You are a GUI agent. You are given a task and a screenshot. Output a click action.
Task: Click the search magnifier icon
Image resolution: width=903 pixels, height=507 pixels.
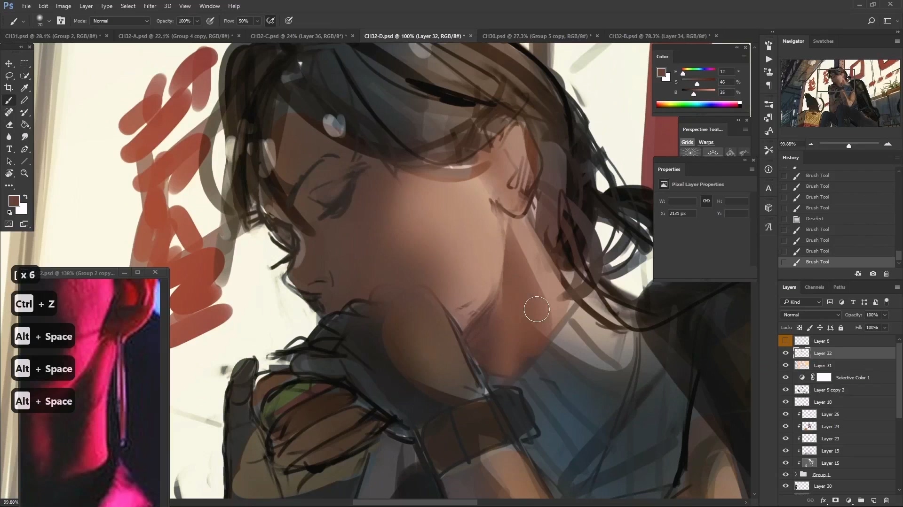[871, 21]
